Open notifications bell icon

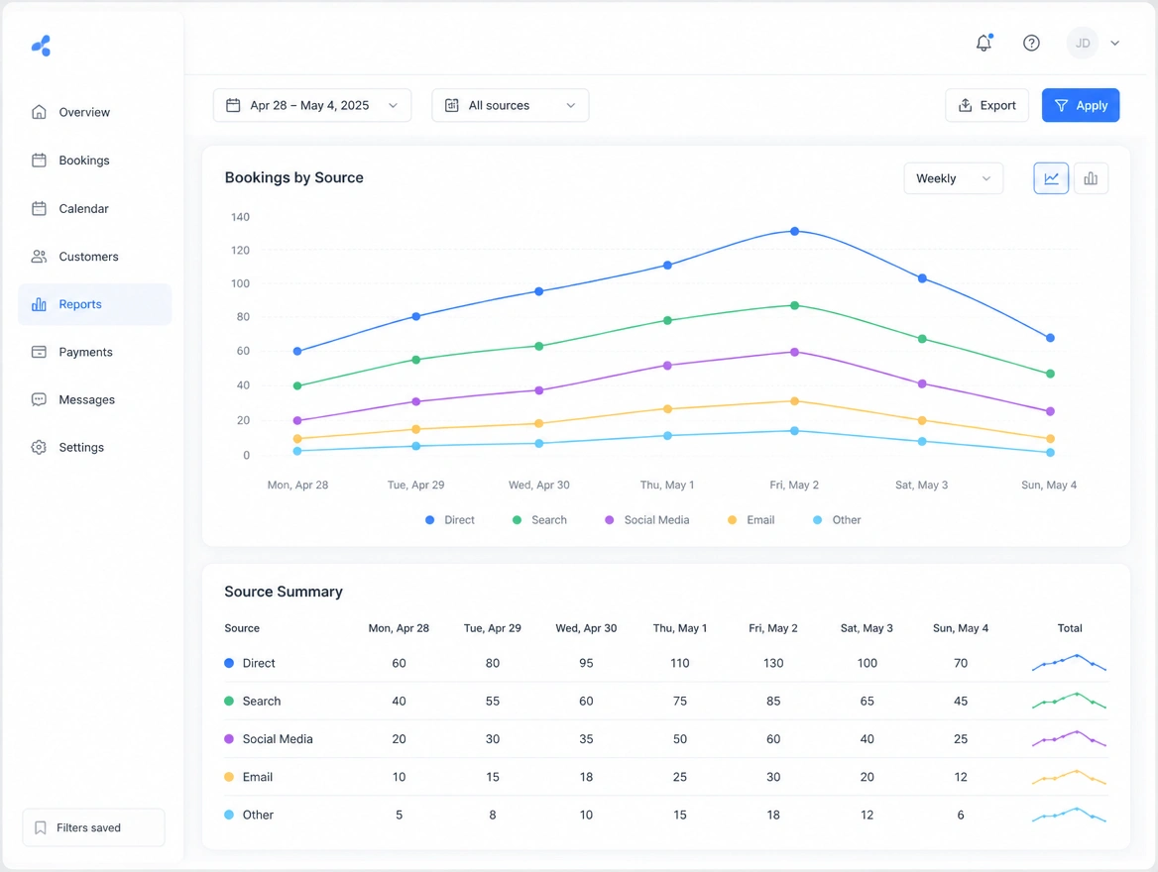coord(984,43)
